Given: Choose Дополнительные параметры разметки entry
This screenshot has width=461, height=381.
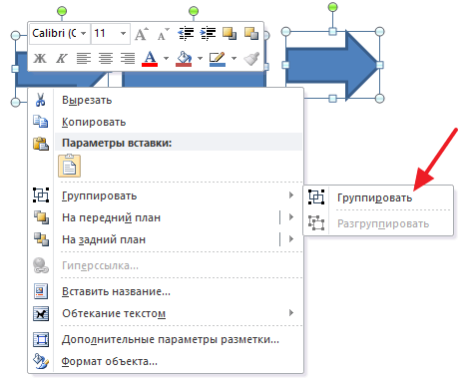Looking at the screenshot, I should [x=166, y=339].
